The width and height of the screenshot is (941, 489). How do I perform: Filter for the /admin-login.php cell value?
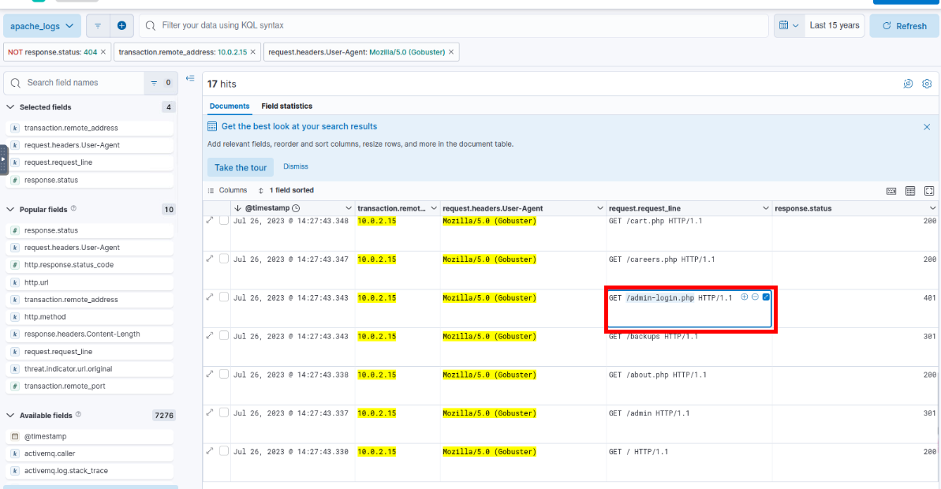click(745, 297)
